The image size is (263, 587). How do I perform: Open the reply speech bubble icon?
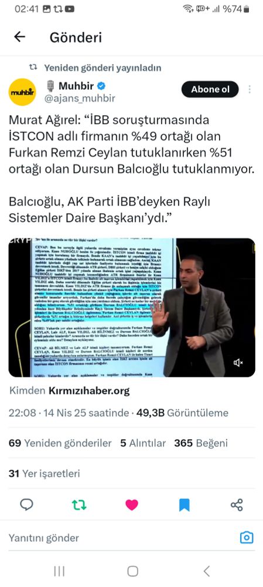26,505
